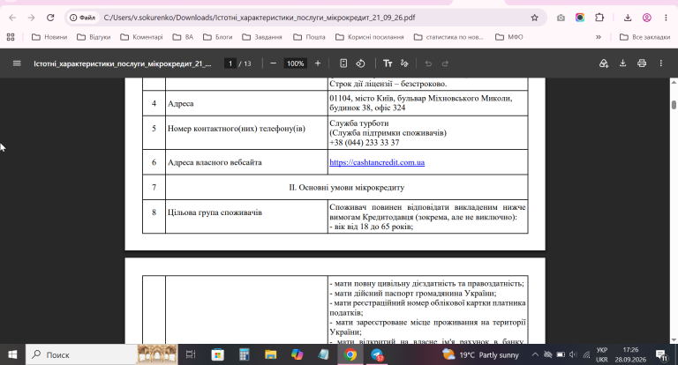
Task: Rotate the PDF counterclockwise
Action: click(x=360, y=63)
